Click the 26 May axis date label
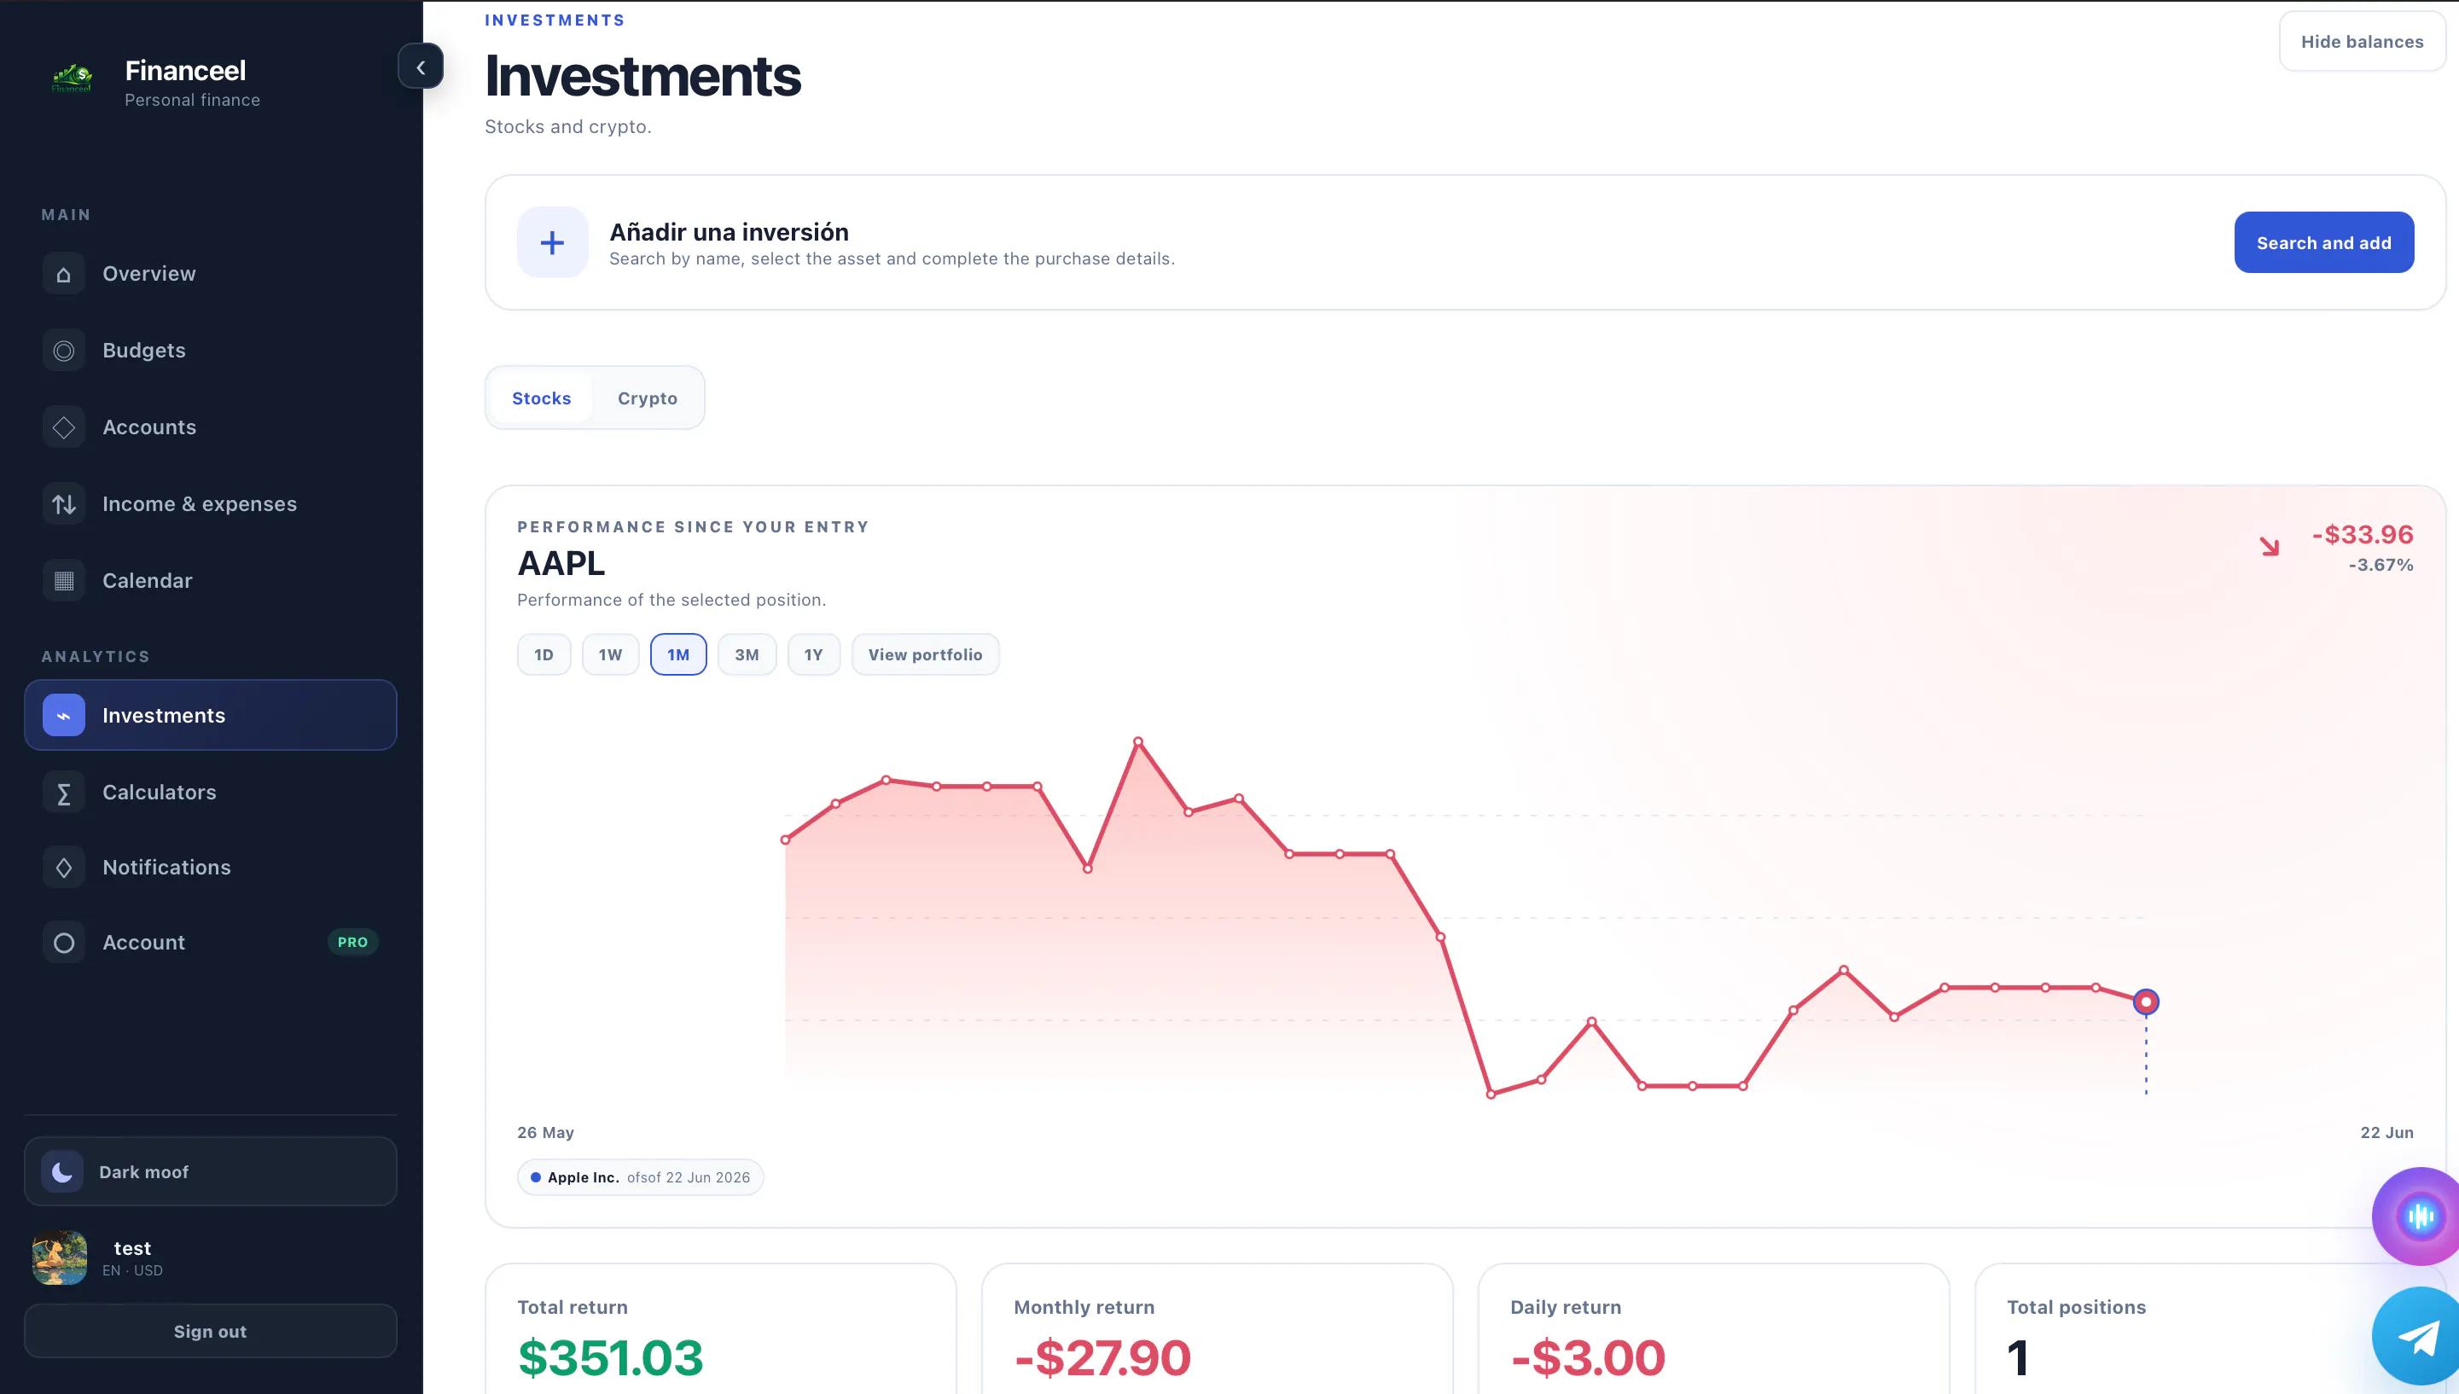The image size is (2459, 1394). pos(546,1133)
